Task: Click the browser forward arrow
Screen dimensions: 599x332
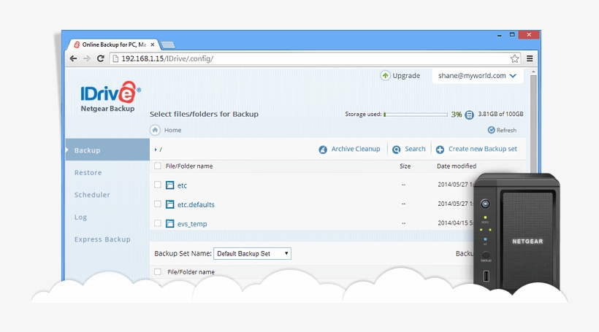Action: [87, 58]
